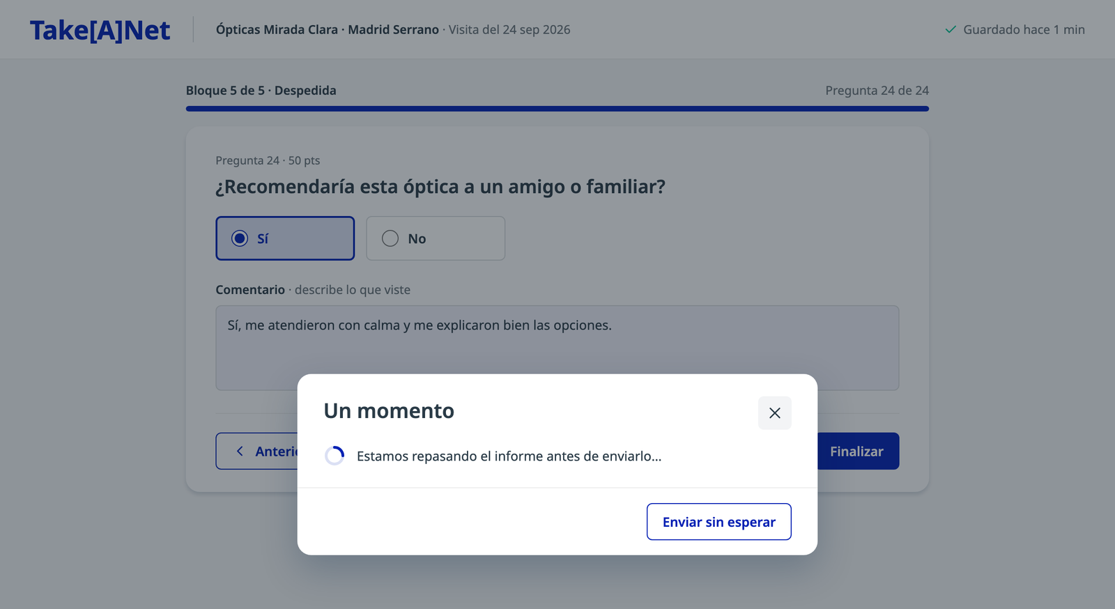Viewport: 1115px width, 609px height.
Task: Click the '¿Recomendaría esta óptica...' question text
Action: [440, 187]
